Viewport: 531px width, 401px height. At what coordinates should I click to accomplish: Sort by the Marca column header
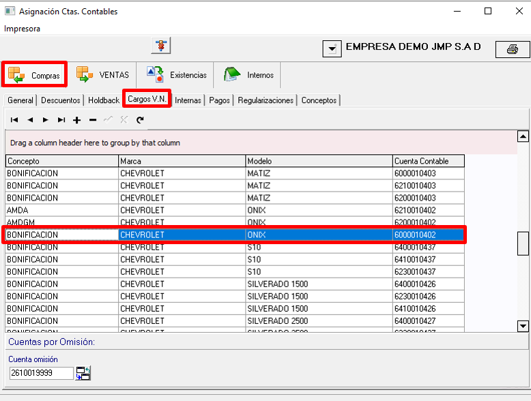point(182,161)
